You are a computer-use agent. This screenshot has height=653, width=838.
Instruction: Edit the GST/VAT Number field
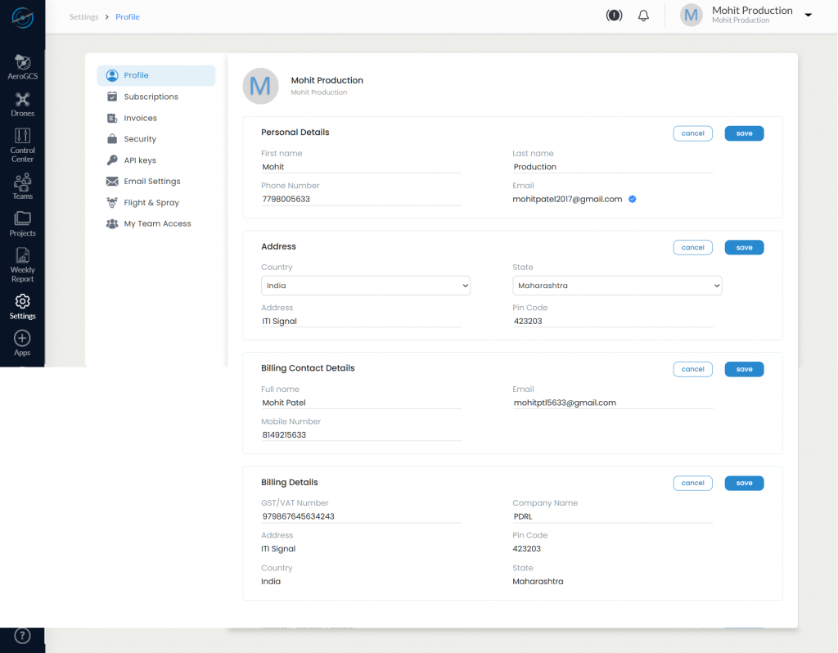coord(361,516)
